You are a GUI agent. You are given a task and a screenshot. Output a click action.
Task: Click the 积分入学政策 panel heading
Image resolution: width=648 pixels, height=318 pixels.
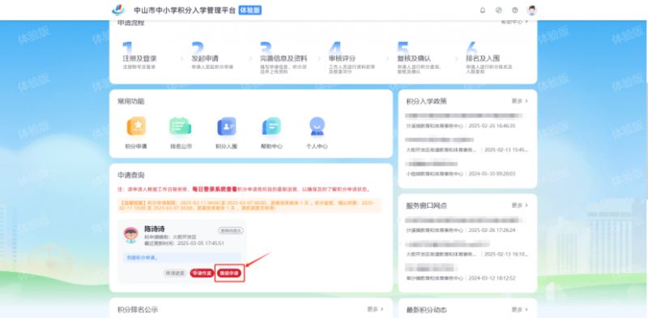(427, 101)
